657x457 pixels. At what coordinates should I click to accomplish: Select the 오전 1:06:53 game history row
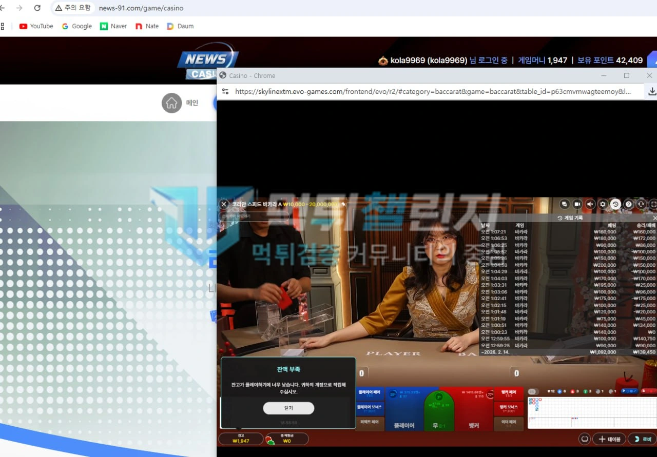click(568, 239)
